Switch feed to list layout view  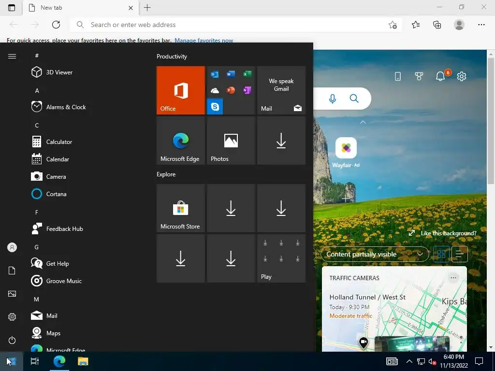[460, 254]
